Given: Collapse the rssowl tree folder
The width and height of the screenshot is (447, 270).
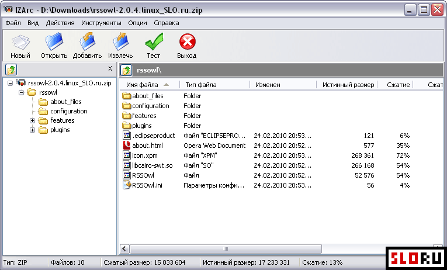Looking at the screenshot, I should click(22, 93).
